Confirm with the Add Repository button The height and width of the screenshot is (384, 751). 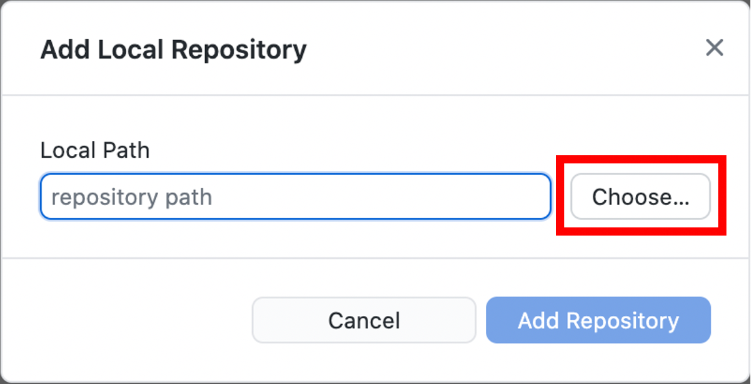(x=598, y=320)
